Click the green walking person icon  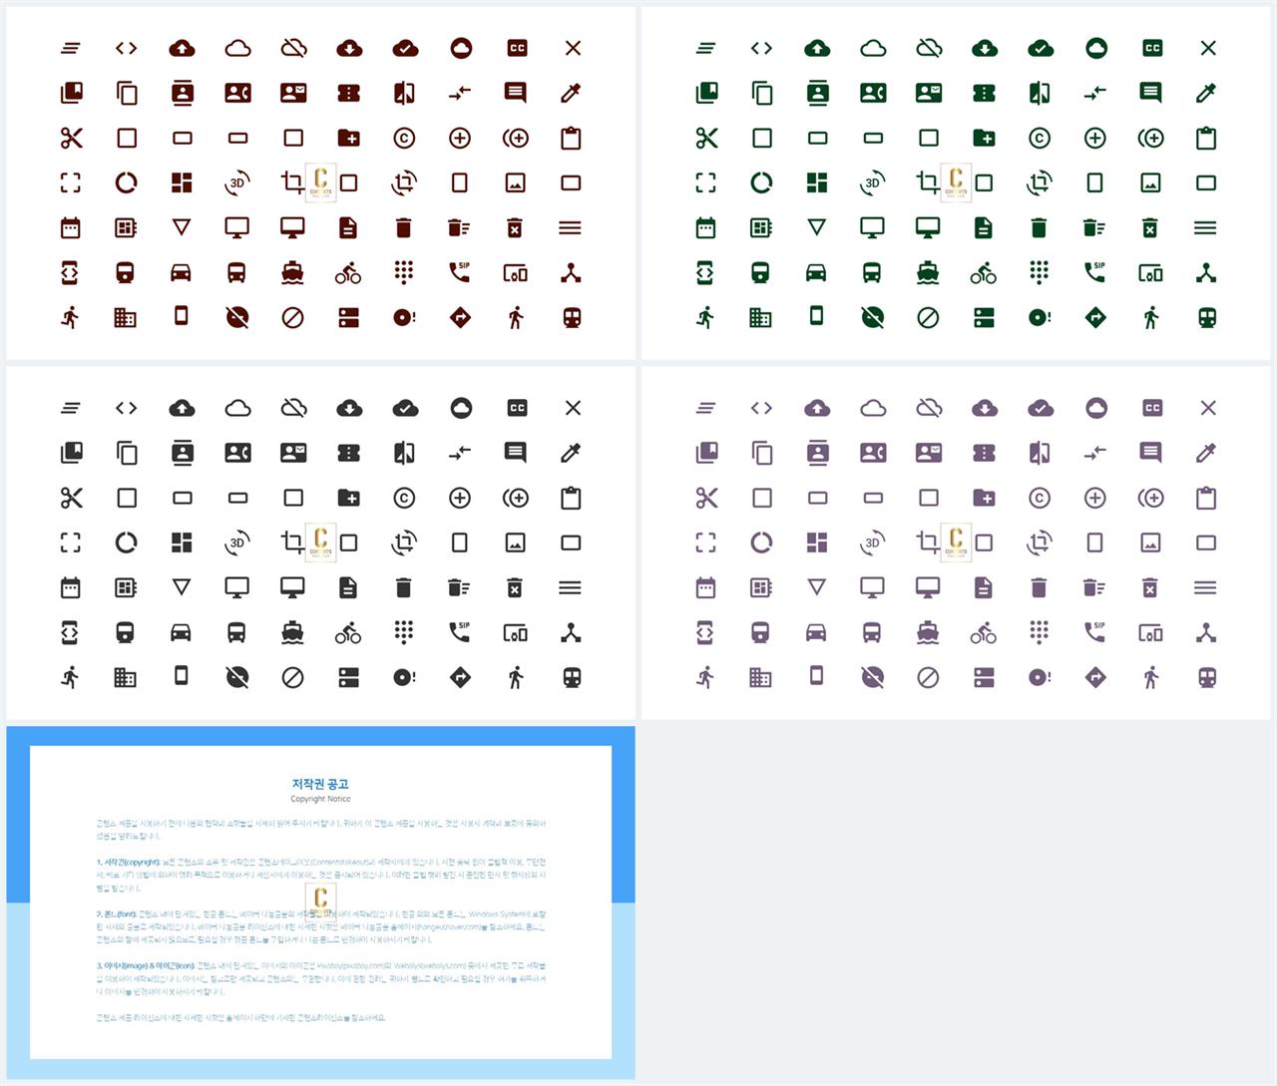click(1151, 317)
